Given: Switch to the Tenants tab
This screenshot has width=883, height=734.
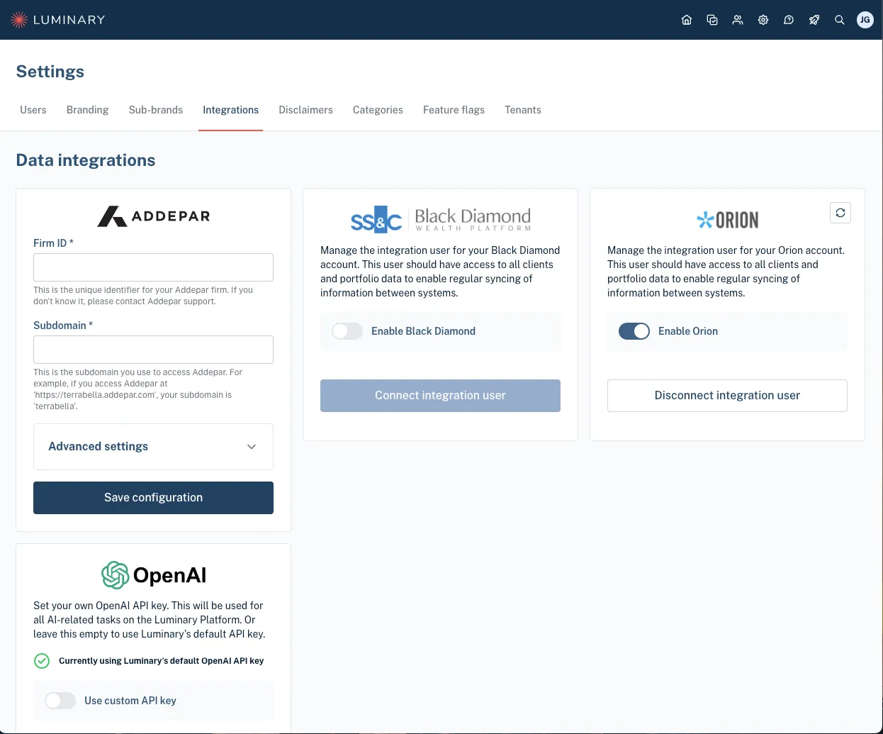Looking at the screenshot, I should [523, 110].
